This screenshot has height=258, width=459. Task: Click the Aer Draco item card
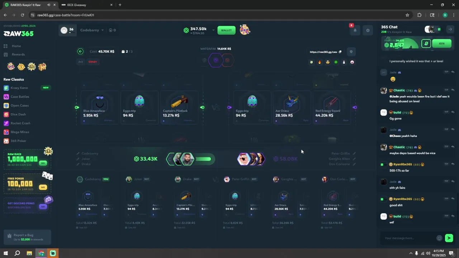click(292, 107)
